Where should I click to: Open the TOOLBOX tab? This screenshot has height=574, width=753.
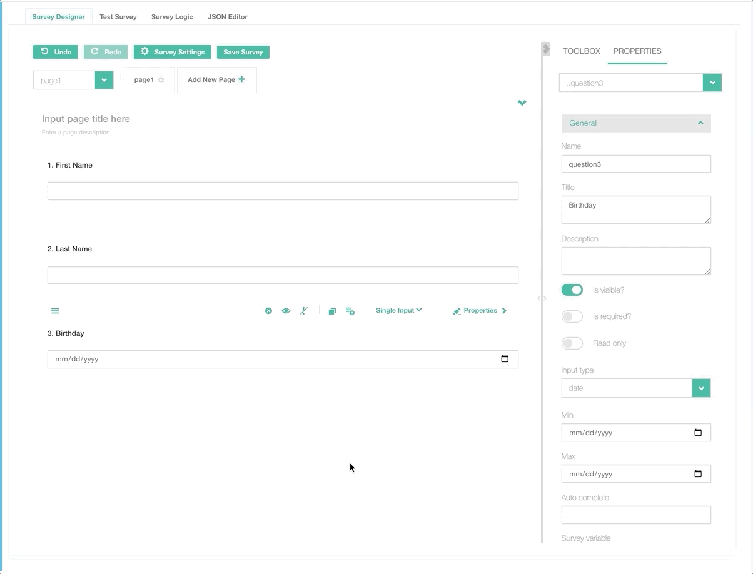(x=581, y=51)
